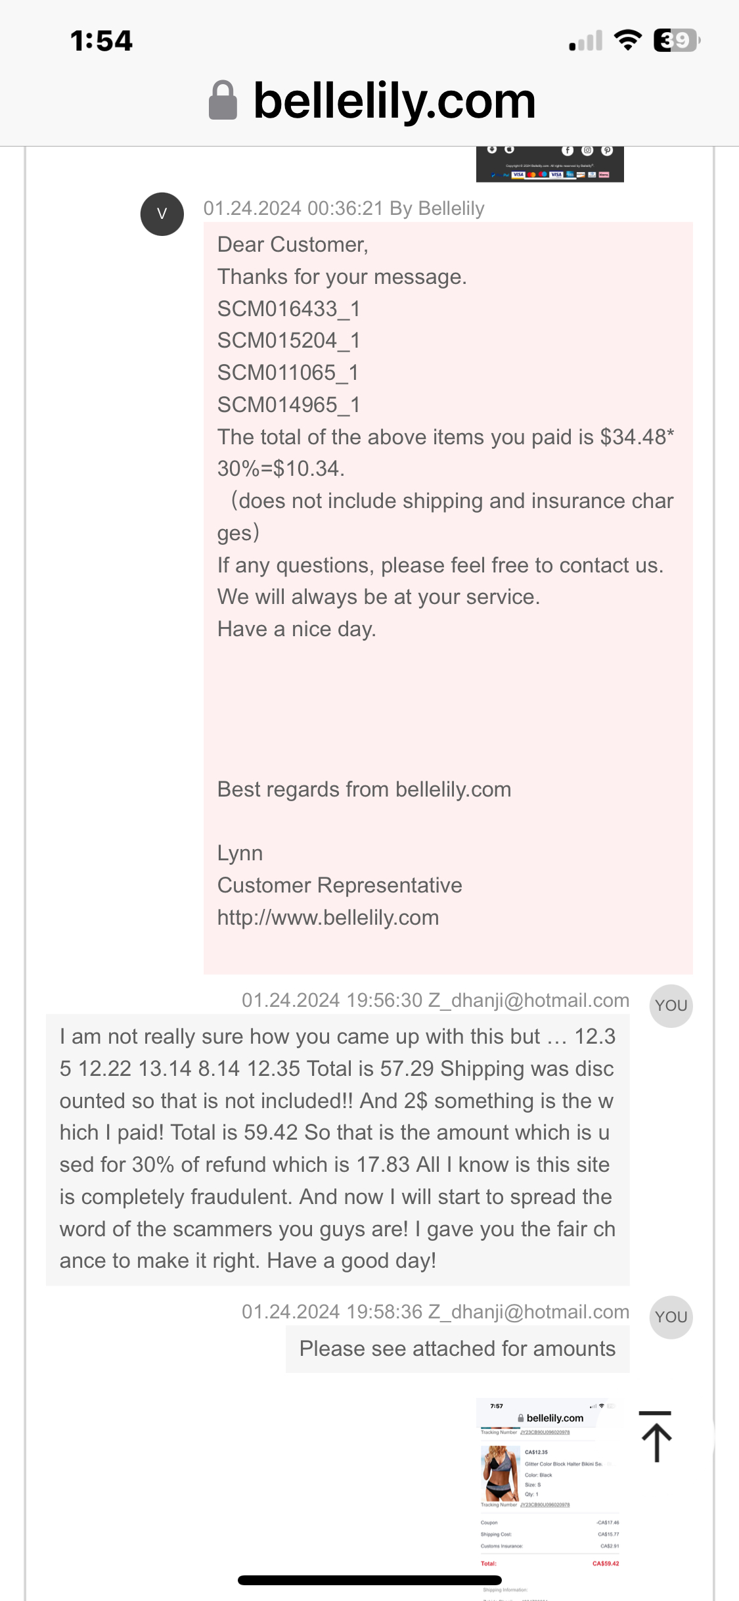Tap the bellelily.com address bar

[x=394, y=101]
